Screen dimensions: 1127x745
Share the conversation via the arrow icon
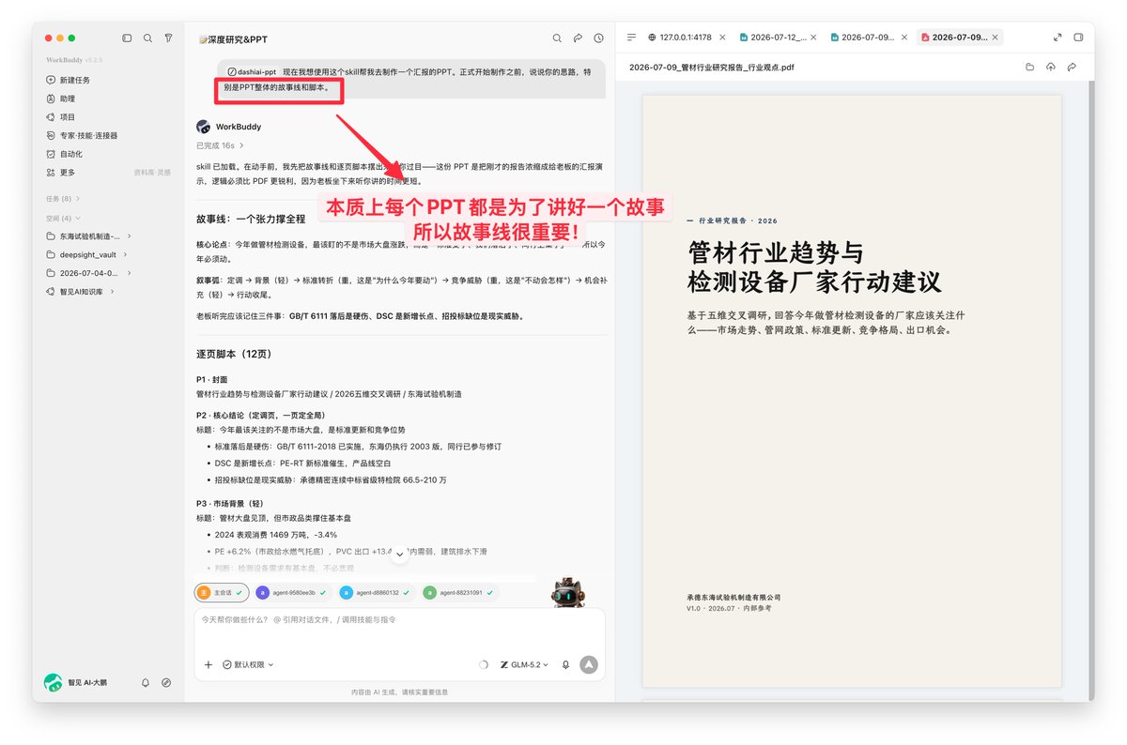pyautogui.click(x=578, y=38)
